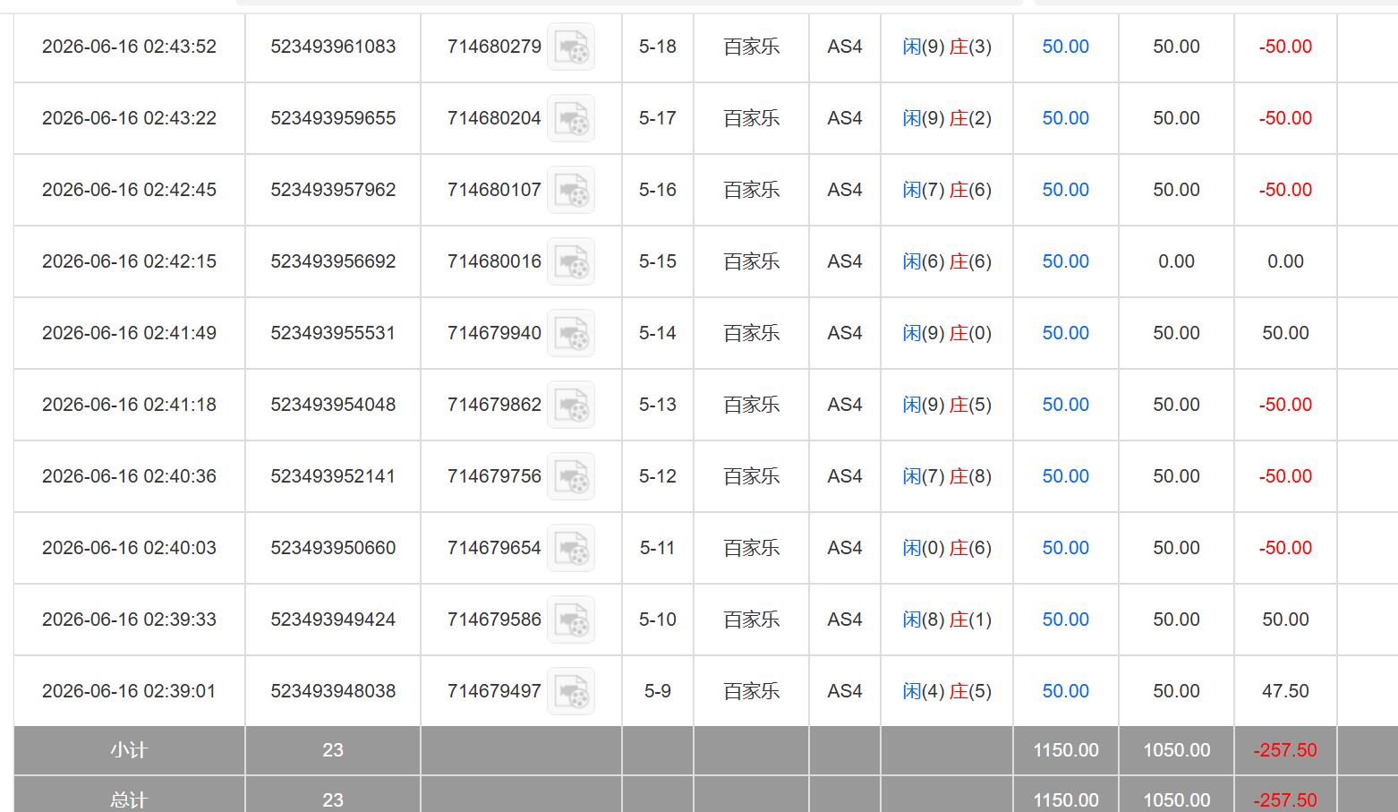Click 百家乐 game type in row 5-12
The width and height of the screenshot is (1398, 812).
751,476
